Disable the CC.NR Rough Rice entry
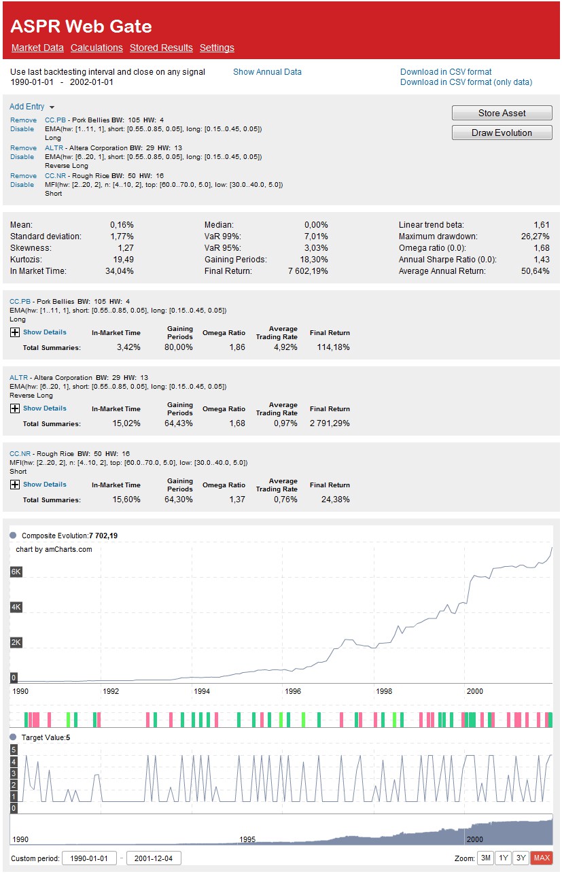The image size is (562, 874). [22, 185]
